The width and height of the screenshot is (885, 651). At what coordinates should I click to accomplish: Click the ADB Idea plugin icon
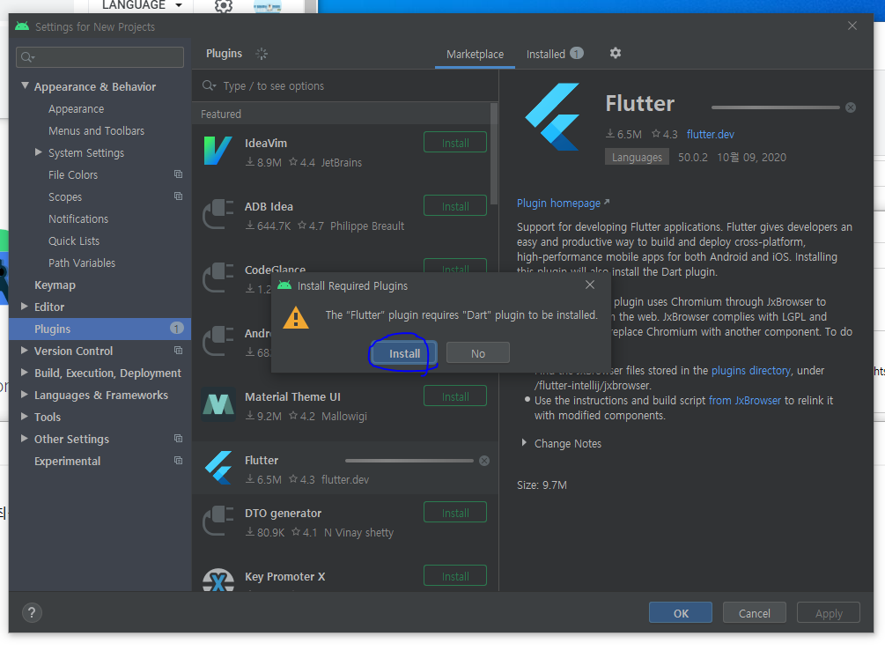click(x=218, y=214)
